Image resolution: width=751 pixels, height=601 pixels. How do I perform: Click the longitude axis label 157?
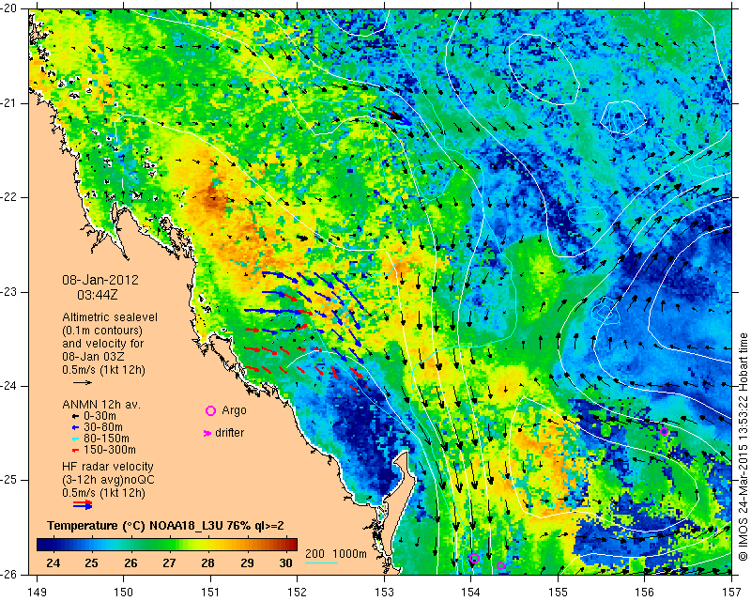click(x=732, y=593)
